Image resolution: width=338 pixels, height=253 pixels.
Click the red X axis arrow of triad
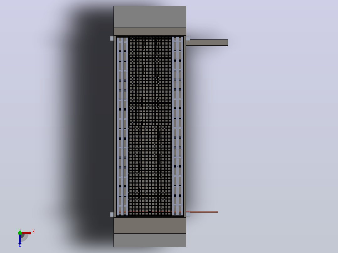27,233
